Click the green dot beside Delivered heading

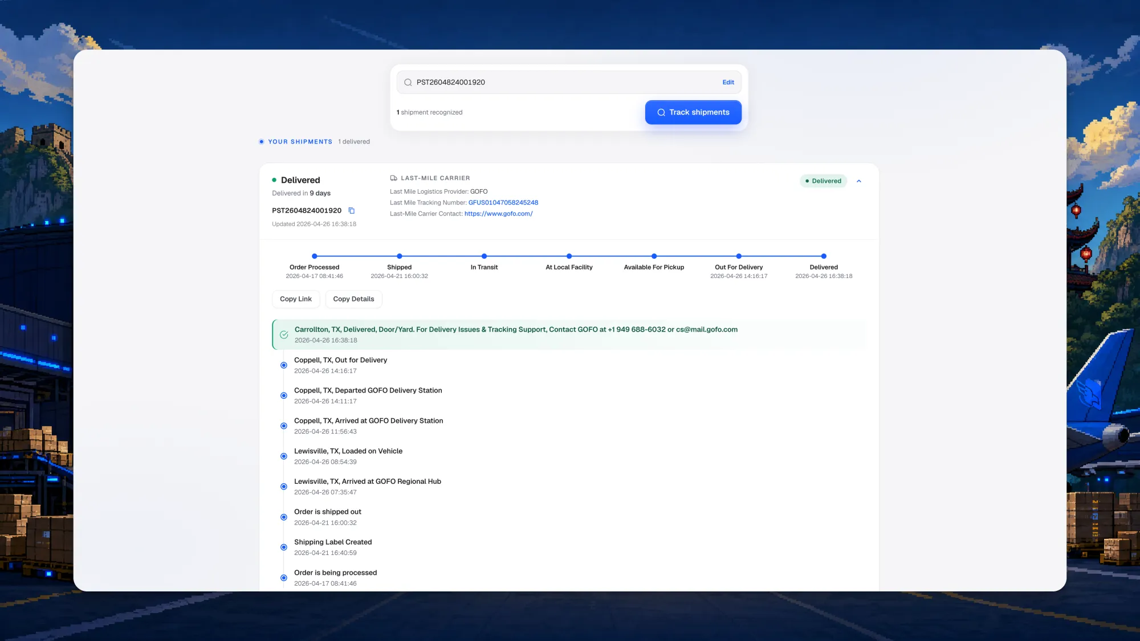[274, 180]
